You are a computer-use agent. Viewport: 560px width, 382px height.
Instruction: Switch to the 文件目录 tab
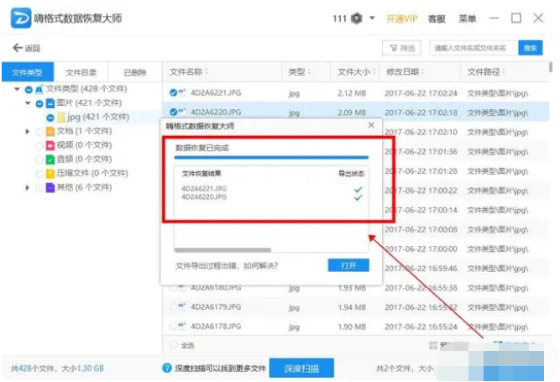(81, 72)
